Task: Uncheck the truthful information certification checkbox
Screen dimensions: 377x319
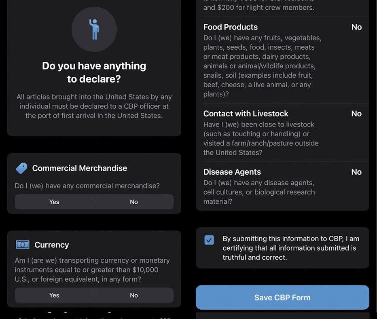Action: pos(209,240)
